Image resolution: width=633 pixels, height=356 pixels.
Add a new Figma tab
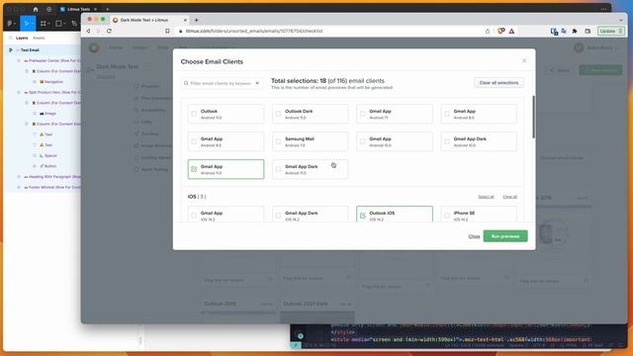108,9
